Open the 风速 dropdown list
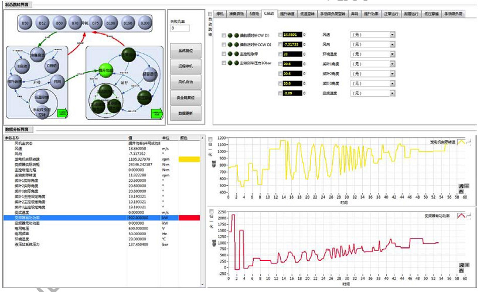The image size is (480, 292). tap(393, 35)
